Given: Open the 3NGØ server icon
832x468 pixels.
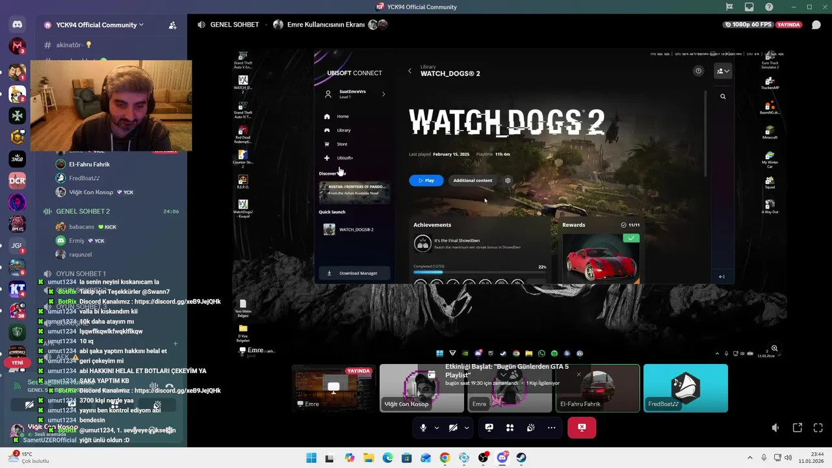Looking at the screenshot, I should pyautogui.click(x=17, y=159).
